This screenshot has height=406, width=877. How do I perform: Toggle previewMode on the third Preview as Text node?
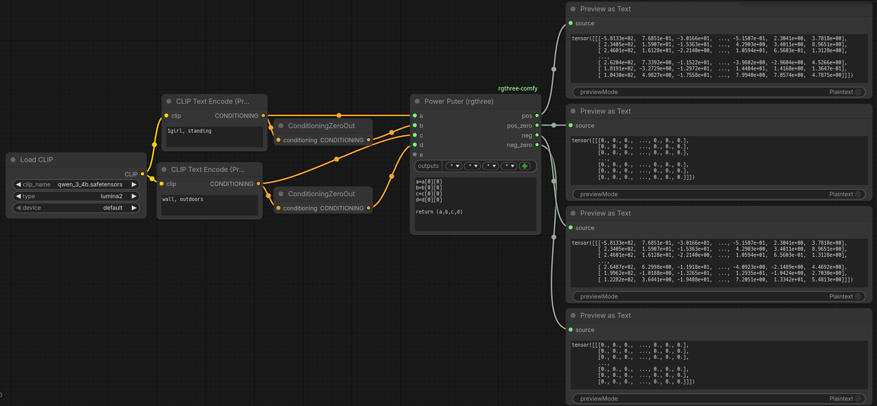click(719, 296)
